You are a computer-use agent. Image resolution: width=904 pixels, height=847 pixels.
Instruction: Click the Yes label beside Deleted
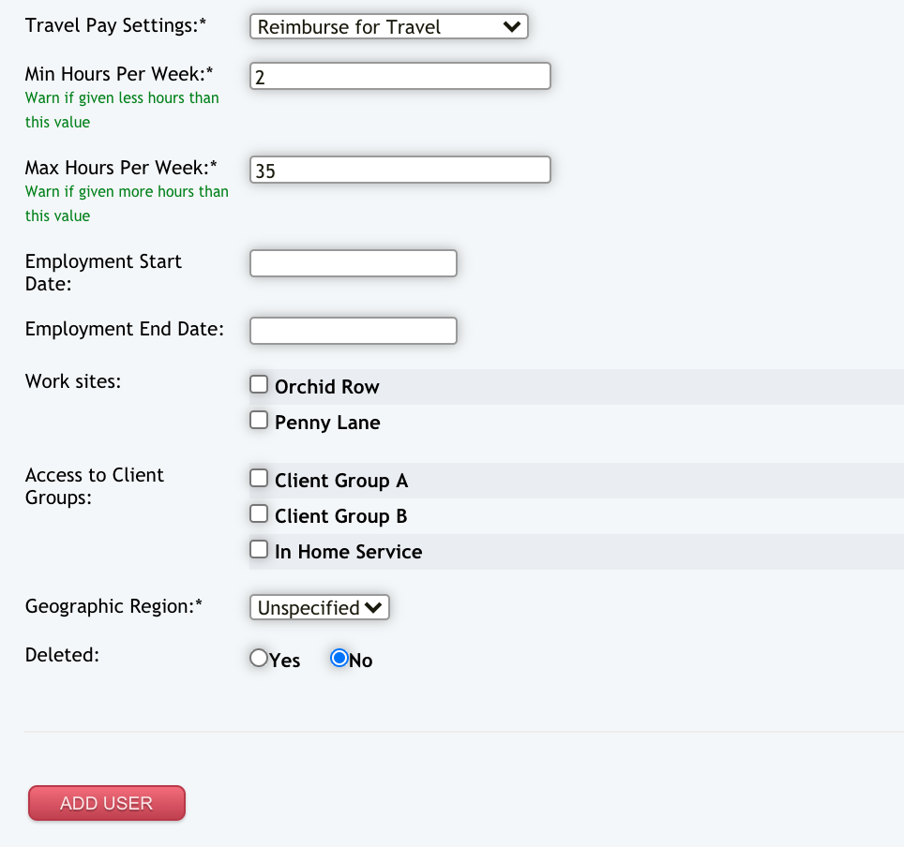[x=285, y=661]
